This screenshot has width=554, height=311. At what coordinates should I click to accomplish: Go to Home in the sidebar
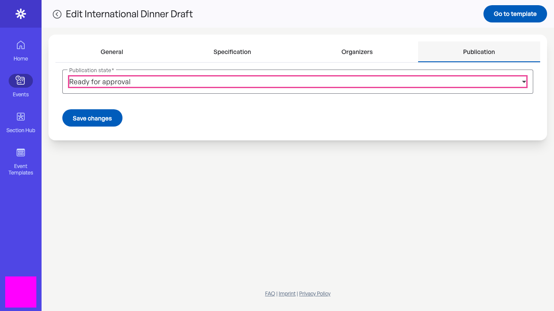(21, 51)
